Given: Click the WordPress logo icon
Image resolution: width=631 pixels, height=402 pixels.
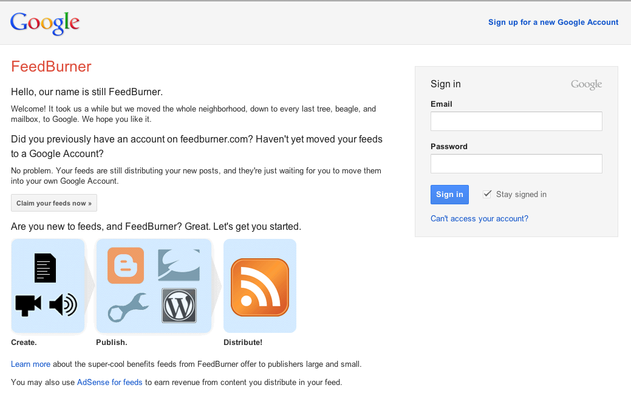Looking at the screenshot, I should point(179,306).
